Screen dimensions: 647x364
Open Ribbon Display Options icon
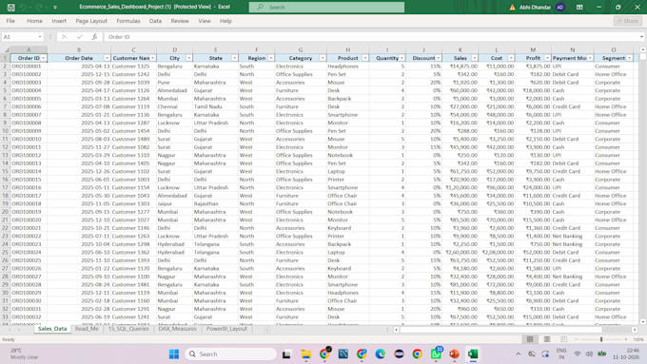pos(579,7)
